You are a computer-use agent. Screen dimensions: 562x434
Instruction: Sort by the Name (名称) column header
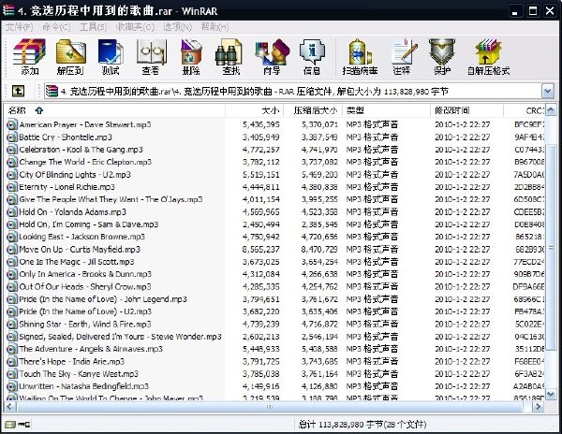pos(114,110)
